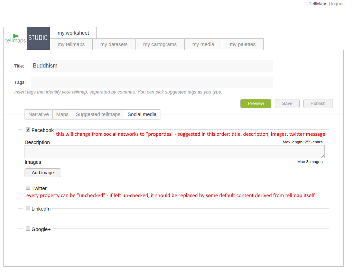Open my cartograms tab
The width and height of the screenshot is (354, 276).
(x=160, y=44)
